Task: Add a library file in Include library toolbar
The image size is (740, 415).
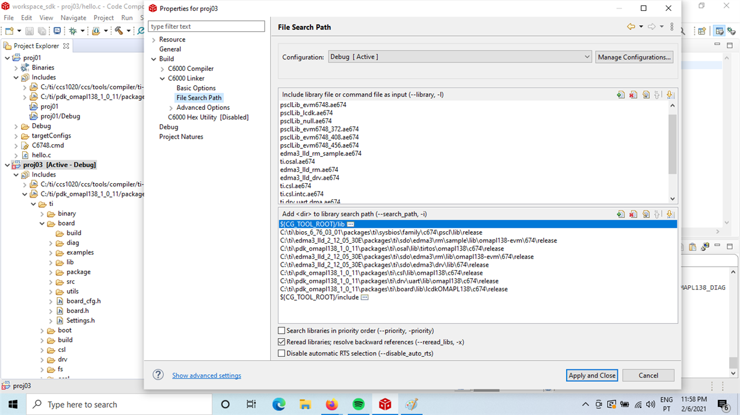Action: coord(620,95)
